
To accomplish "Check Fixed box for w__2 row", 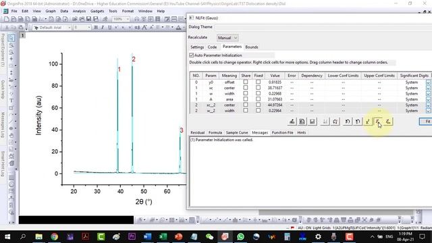I will (258, 110).
